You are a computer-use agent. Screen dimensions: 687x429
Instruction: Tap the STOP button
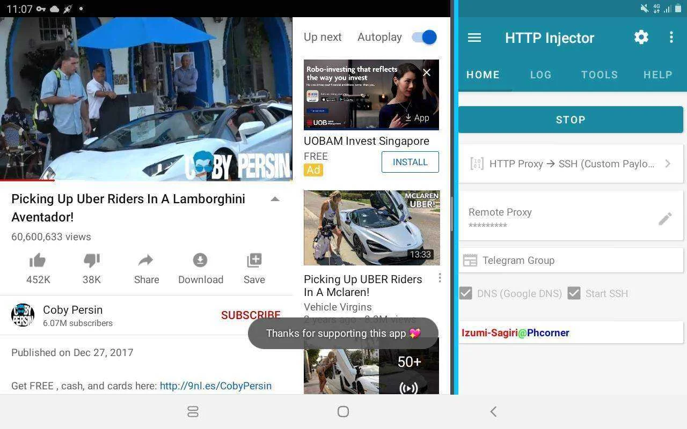pos(571,120)
